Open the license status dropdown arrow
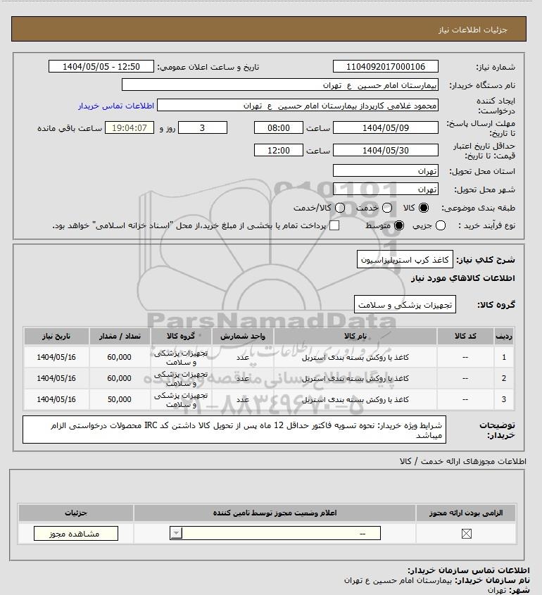This screenshot has height=595, width=542. [176, 533]
